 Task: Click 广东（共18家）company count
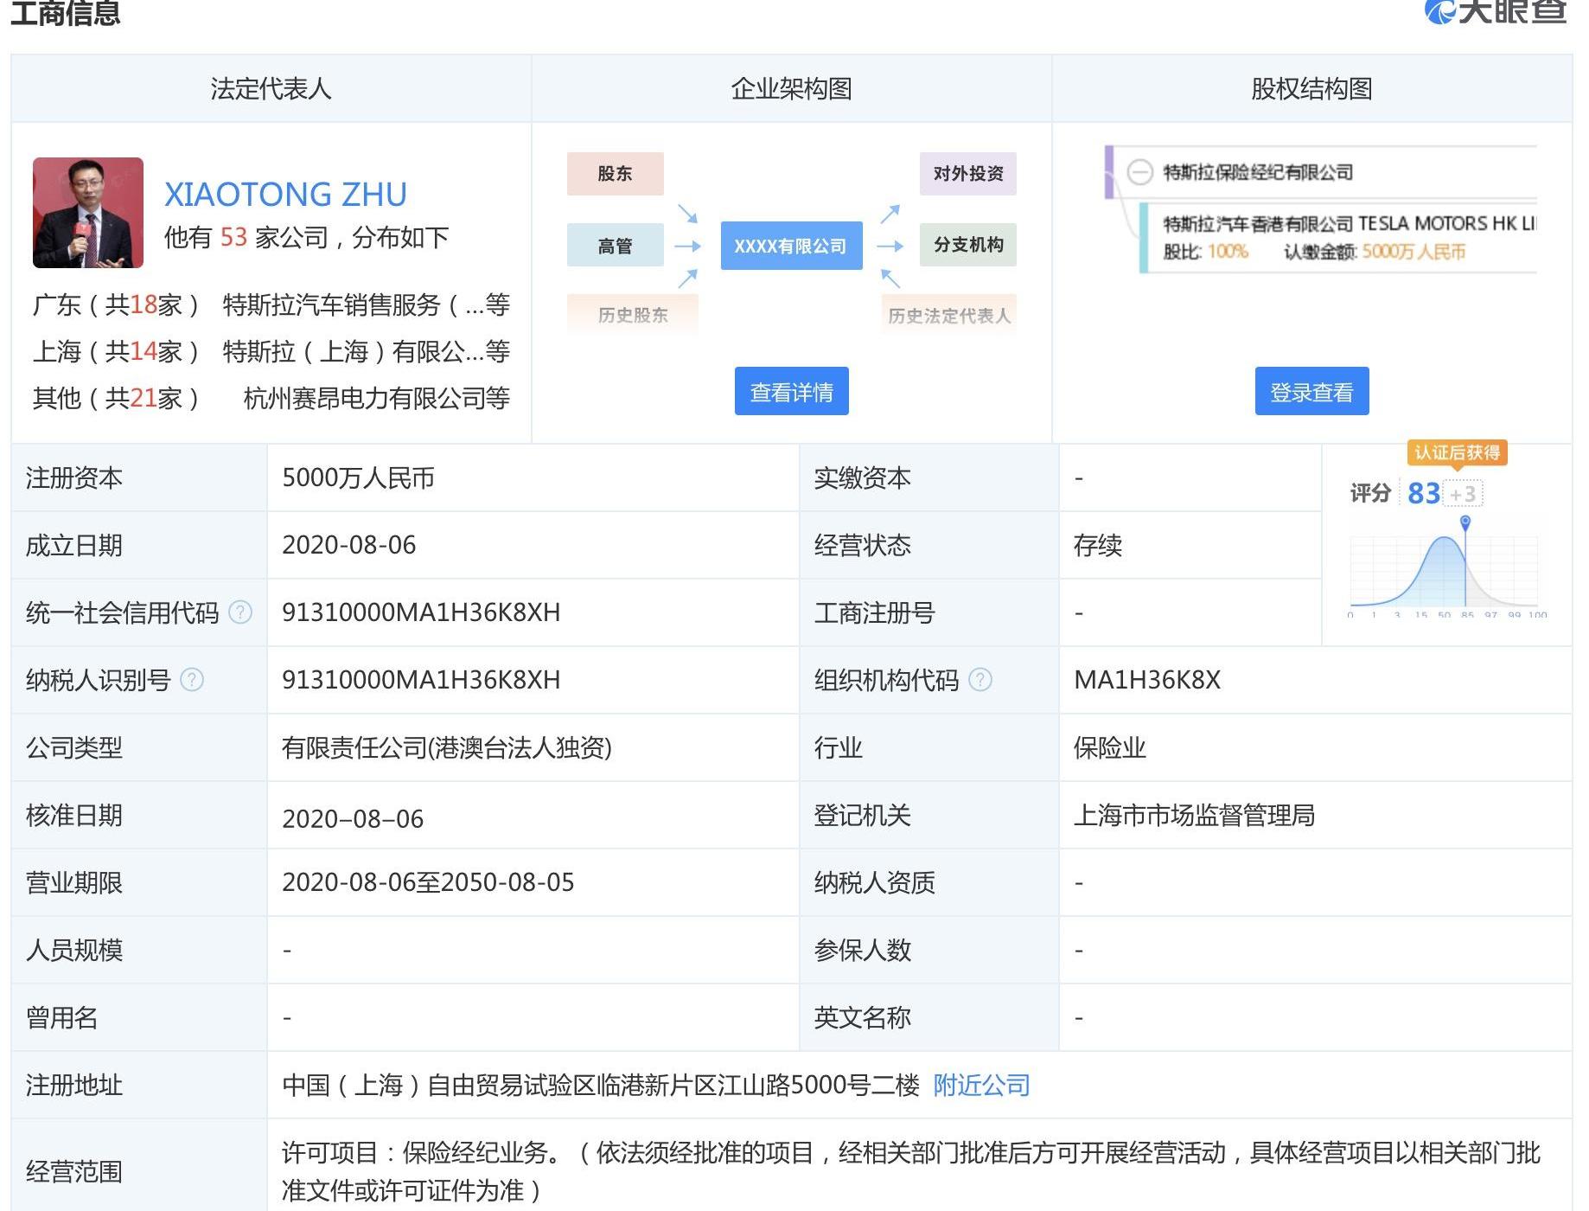click(x=115, y=304)
